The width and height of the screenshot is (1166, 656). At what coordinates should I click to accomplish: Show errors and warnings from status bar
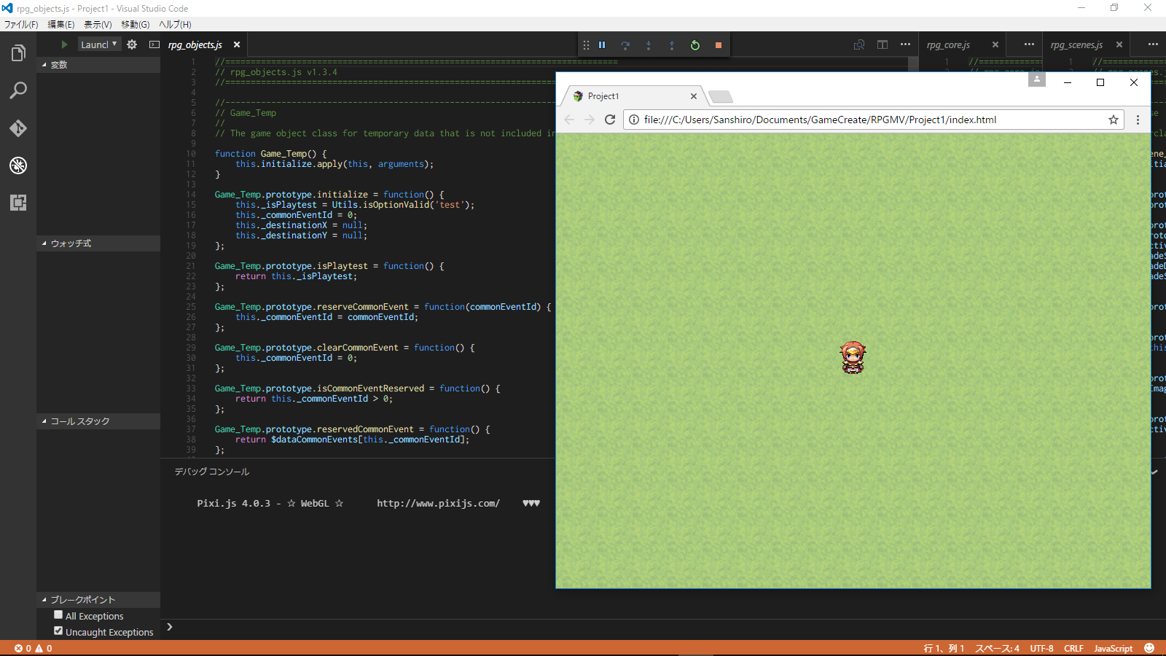pyautogui.click(x=34, y=648)
